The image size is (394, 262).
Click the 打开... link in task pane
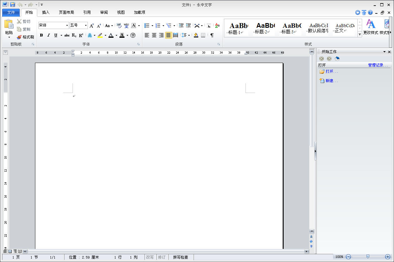point(331,72)
